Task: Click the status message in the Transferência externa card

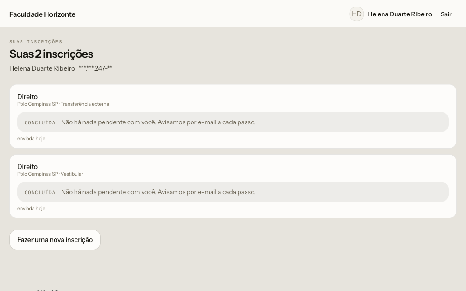Action: coord(158,122)
